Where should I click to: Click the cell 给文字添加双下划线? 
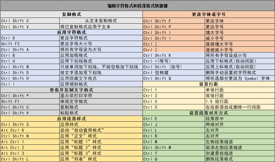101,73
